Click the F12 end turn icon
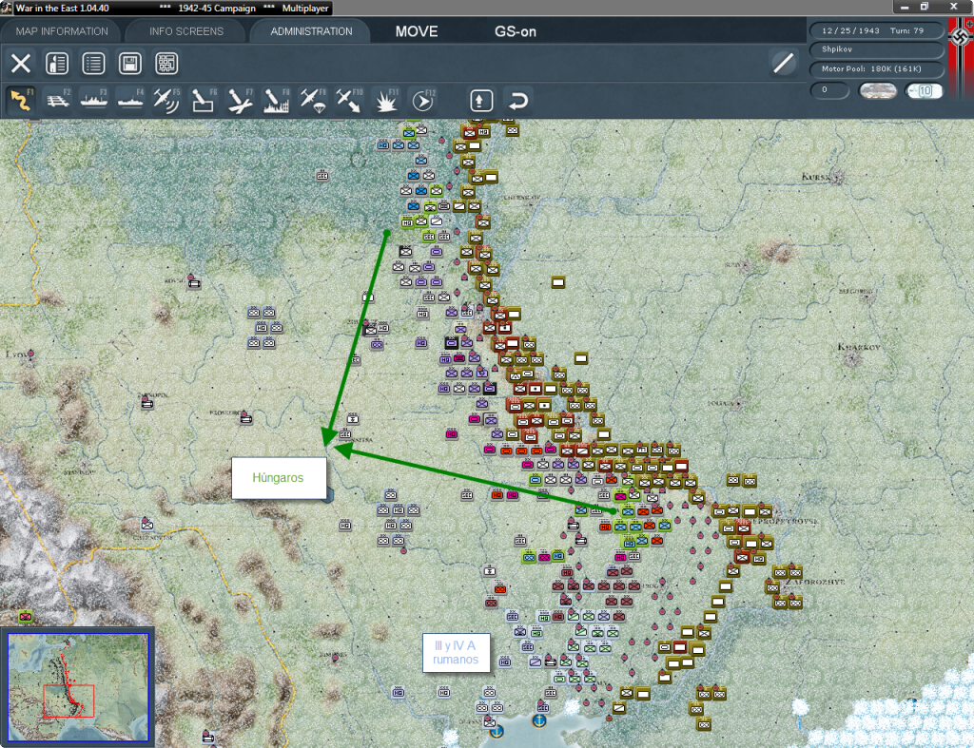 coord(423,100)
